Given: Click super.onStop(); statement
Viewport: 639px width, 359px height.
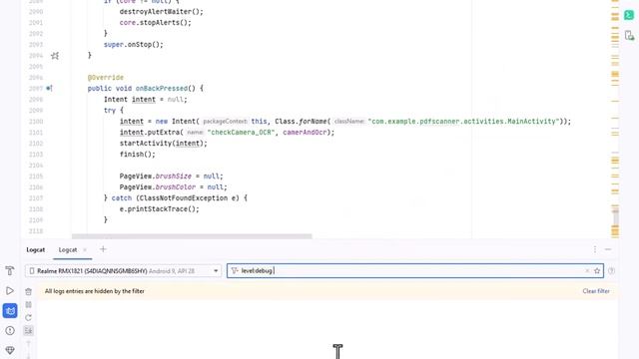Looking at the screenshot, I should (x=133, y=44).
